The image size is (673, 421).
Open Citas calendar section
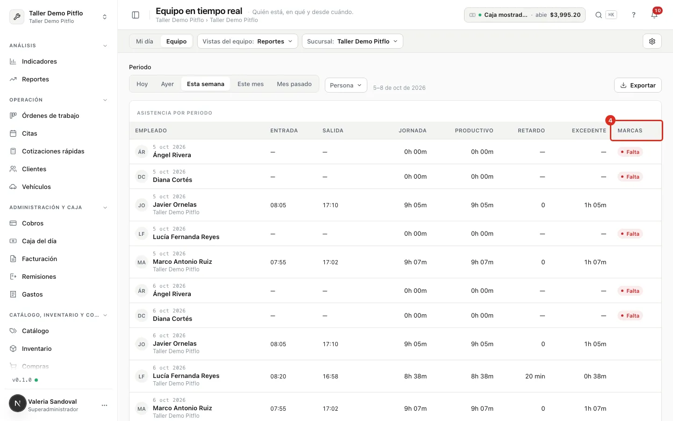58,133
